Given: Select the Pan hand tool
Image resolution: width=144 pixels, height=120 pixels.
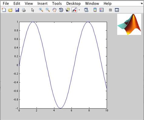Looking at the screenshot, I should (54, 10).
